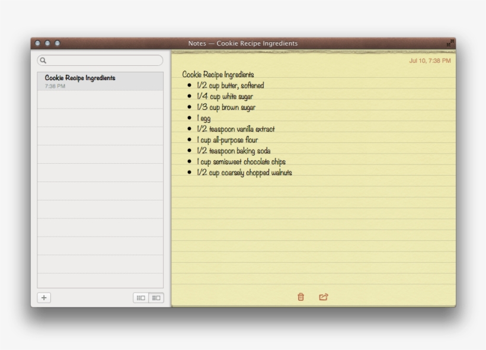Place cursor on 1 cup all-purpose flour line

click(226, 139)
